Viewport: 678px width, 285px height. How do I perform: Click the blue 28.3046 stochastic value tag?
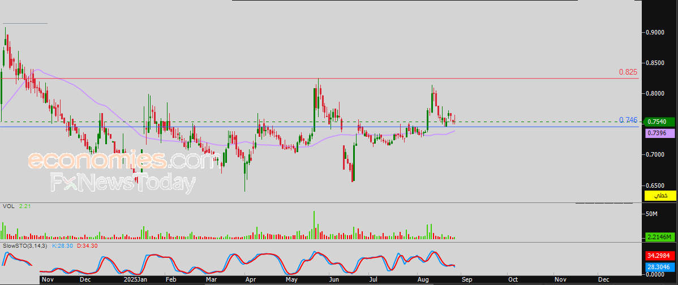tap(660, 266)
